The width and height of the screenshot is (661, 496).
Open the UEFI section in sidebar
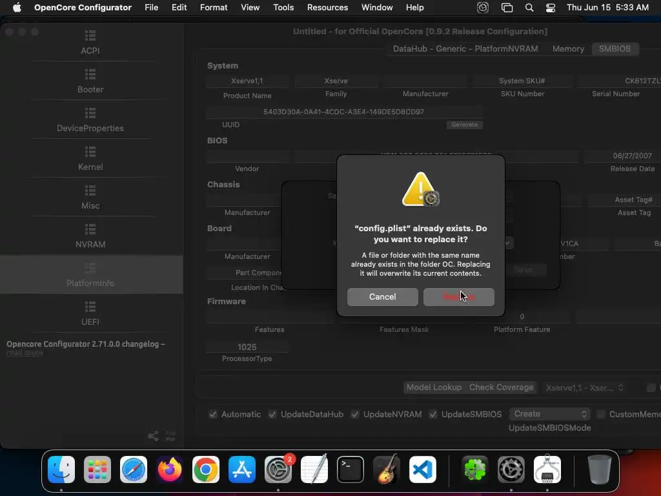(x=90, y=314)
